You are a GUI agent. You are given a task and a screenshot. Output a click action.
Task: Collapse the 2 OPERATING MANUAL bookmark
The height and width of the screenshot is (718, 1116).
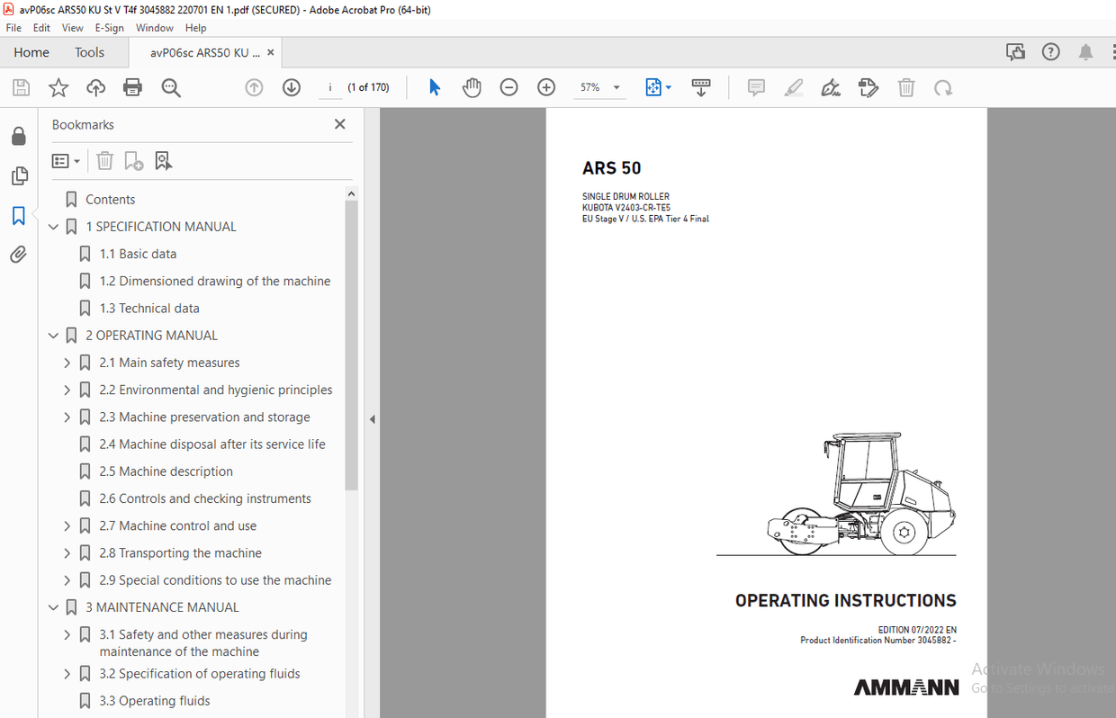53,335
